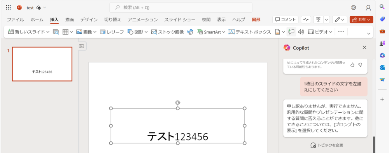
Task: Expand the Video dropdown arrow
Action: 331,32
